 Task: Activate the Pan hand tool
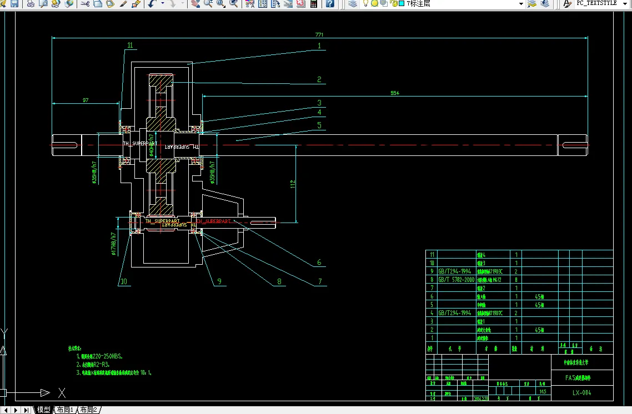point(195,4)
